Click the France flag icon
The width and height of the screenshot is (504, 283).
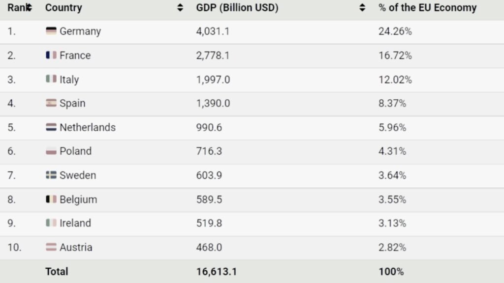(x=51, y=55)
